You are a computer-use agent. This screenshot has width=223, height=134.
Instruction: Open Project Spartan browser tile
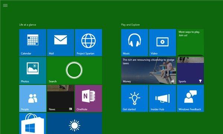pyautogui.click(x=88, y=42)
